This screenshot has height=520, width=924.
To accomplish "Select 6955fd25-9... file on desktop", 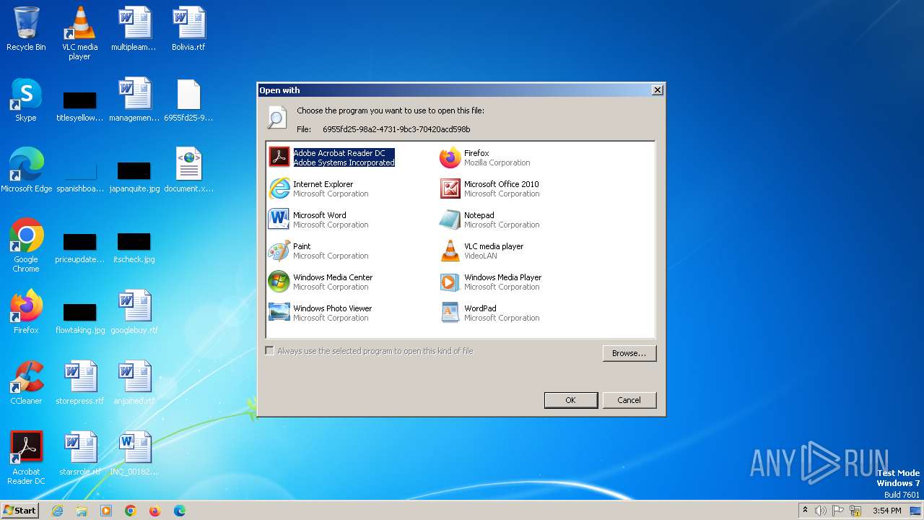I will [x=188, y=100].
